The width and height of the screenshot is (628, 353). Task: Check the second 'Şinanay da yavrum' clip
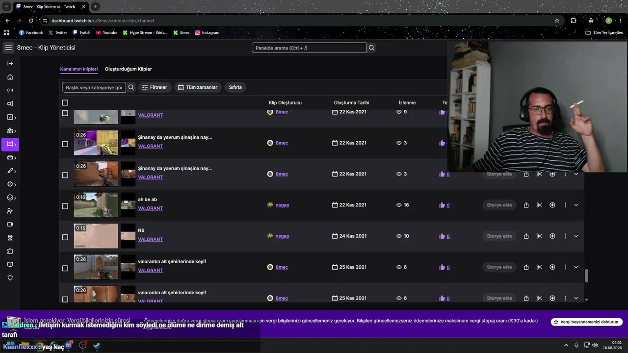point(65,175)
